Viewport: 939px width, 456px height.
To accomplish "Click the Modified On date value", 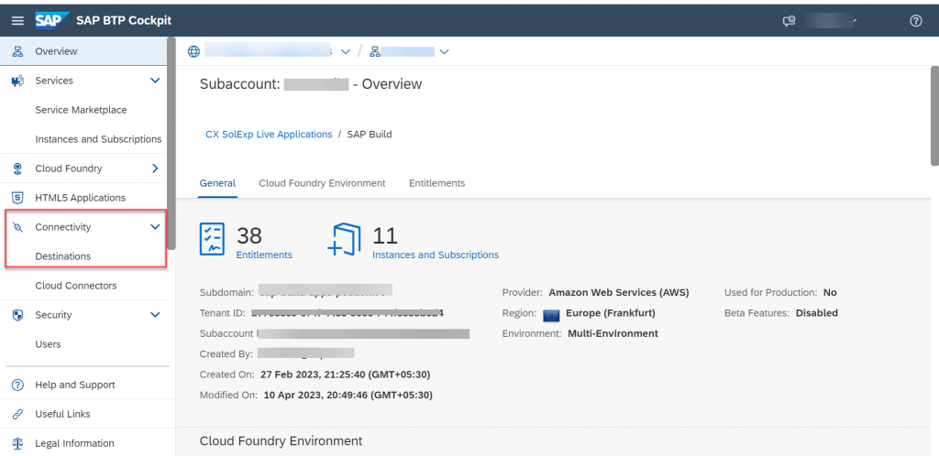I will [348, 395].
